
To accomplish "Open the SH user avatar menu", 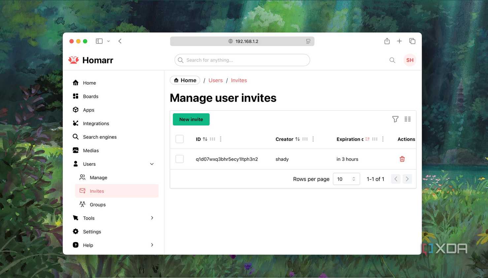I will point(410,60).
